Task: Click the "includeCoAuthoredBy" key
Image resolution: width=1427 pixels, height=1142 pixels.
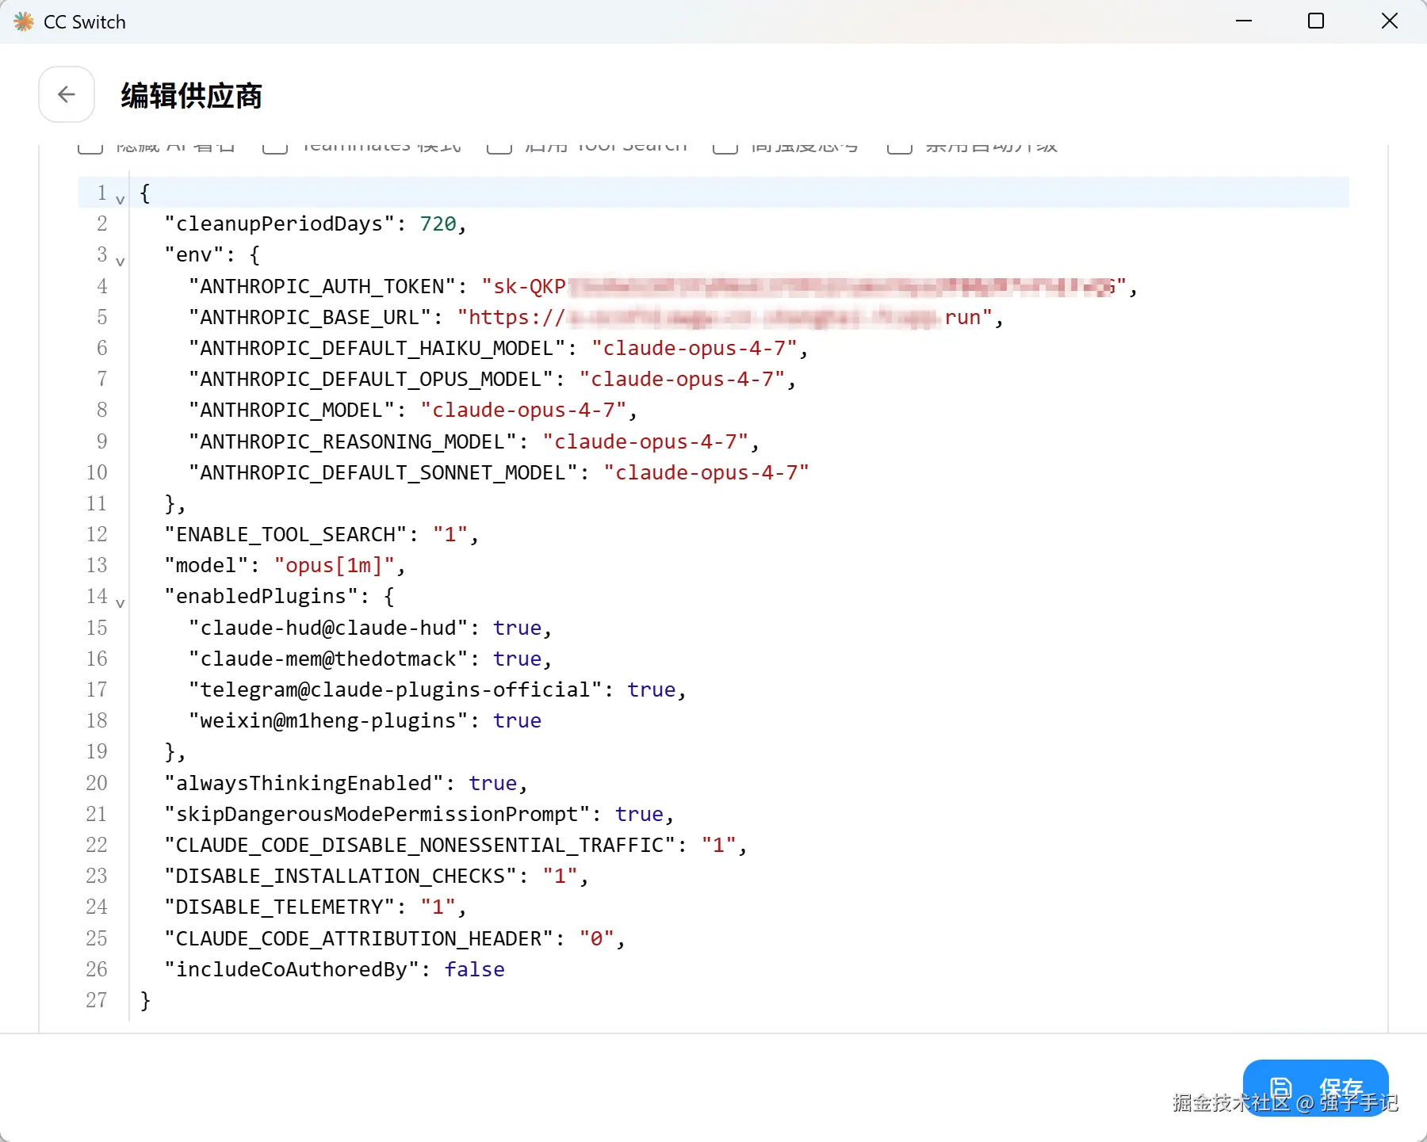Action: (x=292, y=970)
